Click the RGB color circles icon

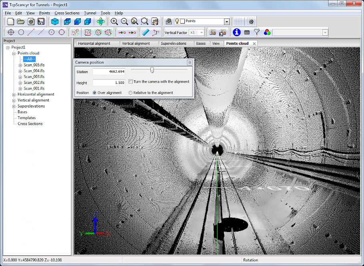(267, 32)
